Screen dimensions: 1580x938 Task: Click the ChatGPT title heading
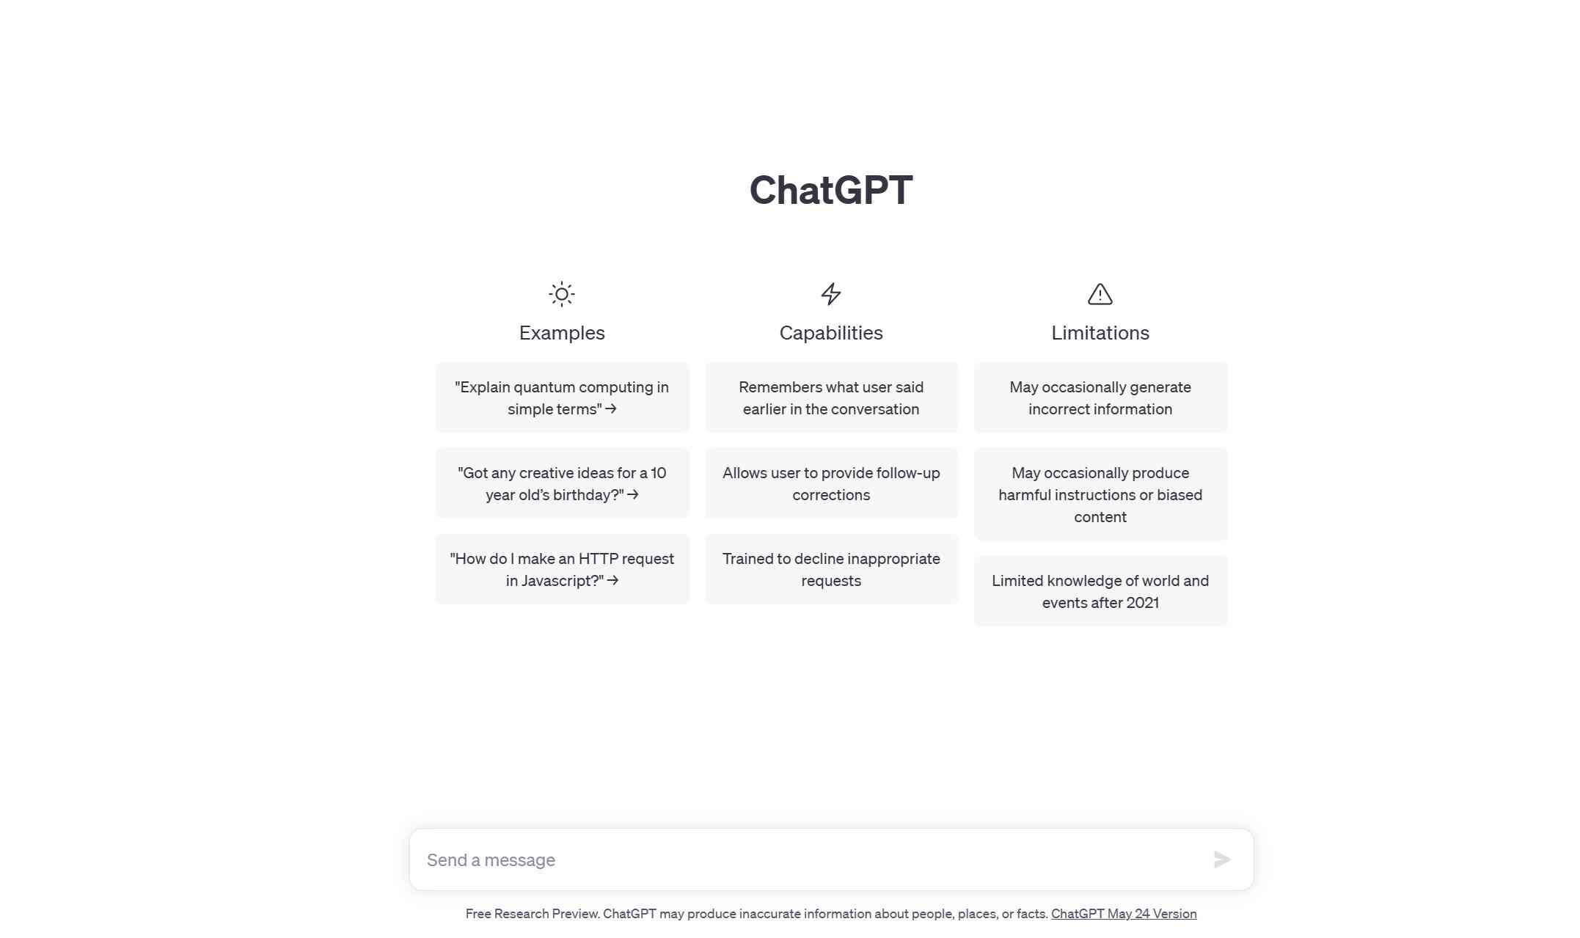(x=832, y=188)
